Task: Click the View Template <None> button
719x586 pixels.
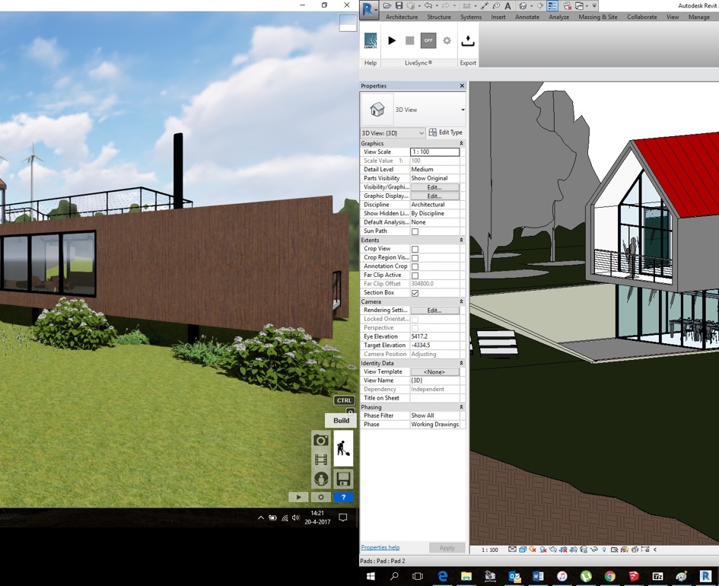Action: pos(434,372)
